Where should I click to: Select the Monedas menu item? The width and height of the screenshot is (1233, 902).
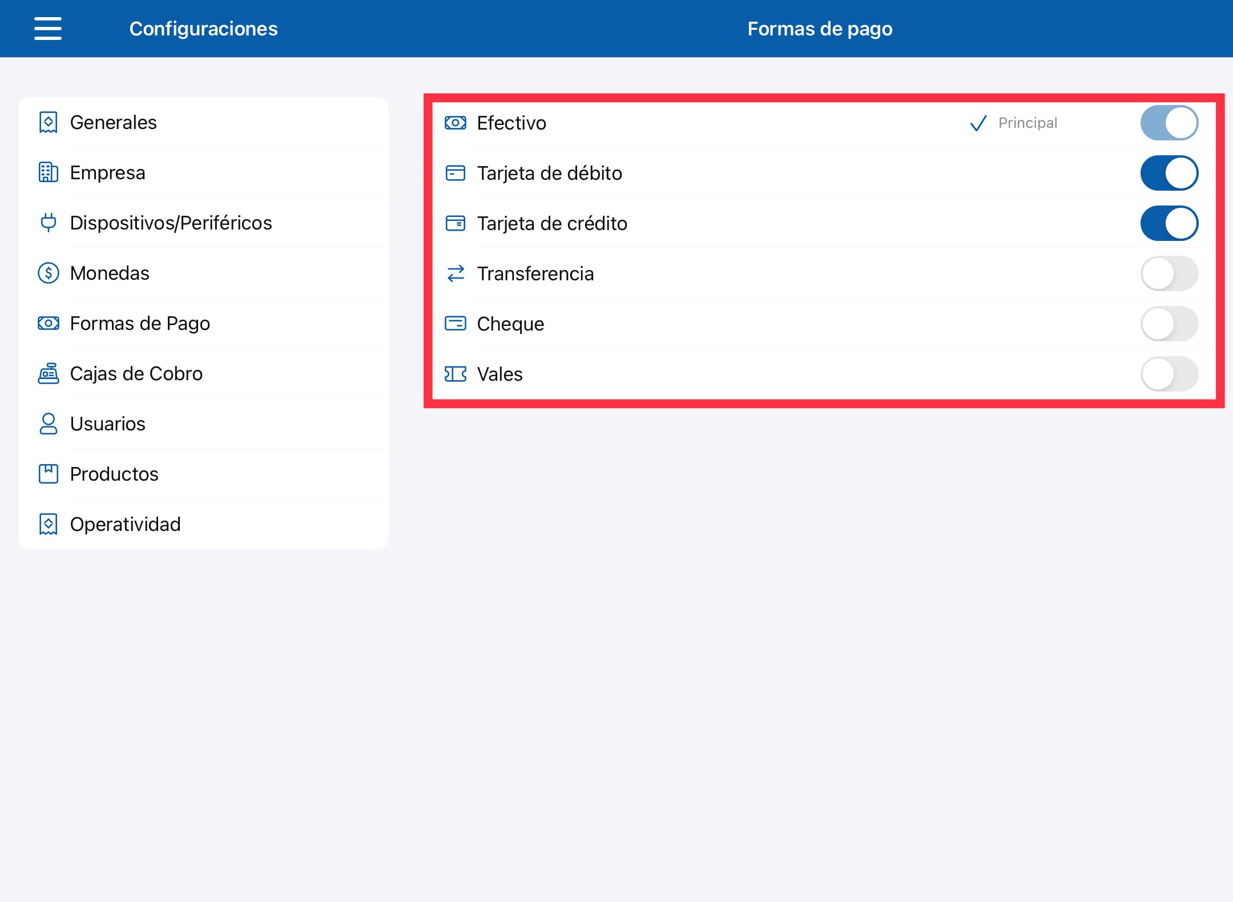pyautogui.click(x=203, y=273)
